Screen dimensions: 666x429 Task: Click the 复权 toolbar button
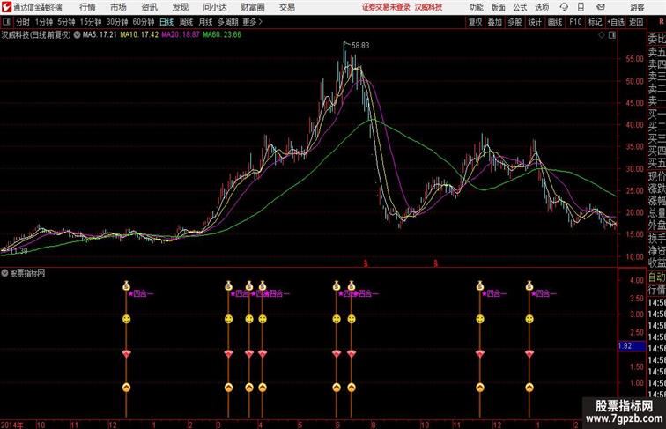click(x=476, y=22)
